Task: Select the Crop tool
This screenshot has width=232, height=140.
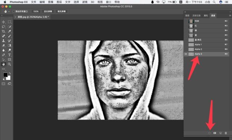Action: [3, 31]
